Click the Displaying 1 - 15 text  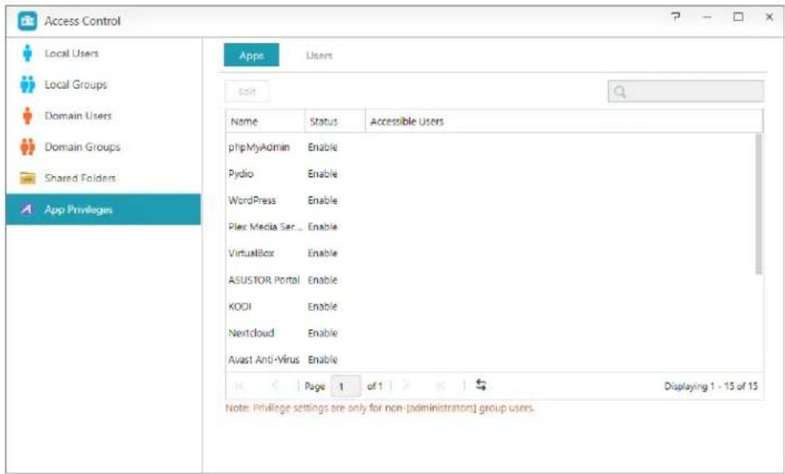tap(711, 386)
